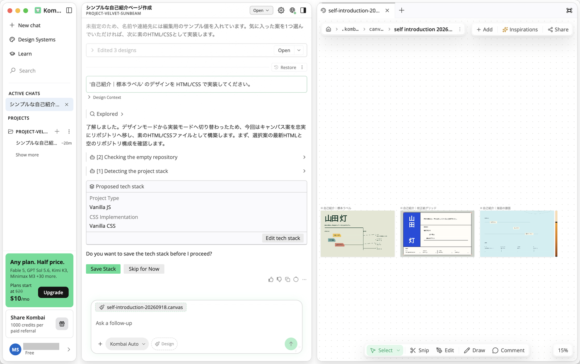Toggle fullscreen icon in canvas panel
The height and width of the screenshot is (364, 580).
(569, 10)
